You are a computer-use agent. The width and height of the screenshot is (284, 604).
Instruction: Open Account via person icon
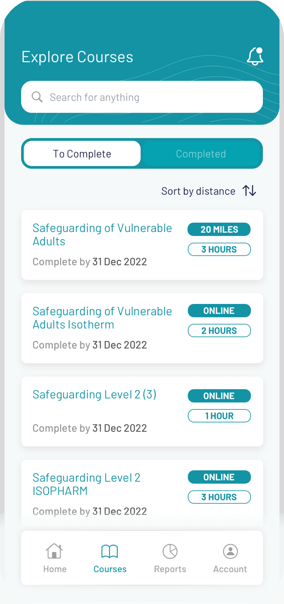[230, 551]
